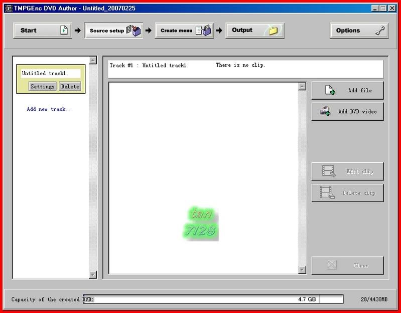This screenshot has height=313, width=401.
Task: Click clip list scrollbar down arrow
Action: click(x=302, y=269)
